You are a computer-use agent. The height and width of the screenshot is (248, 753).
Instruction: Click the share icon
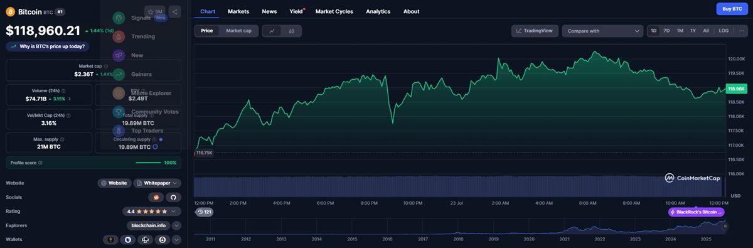tap(174, 11)
